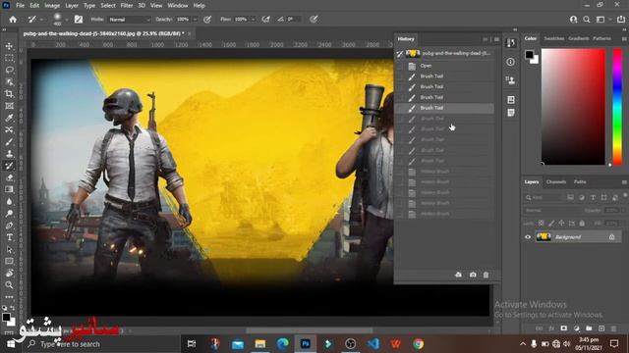Open the Clone Source panel icon
Screen dimensions: 629x353
[511, 80]
